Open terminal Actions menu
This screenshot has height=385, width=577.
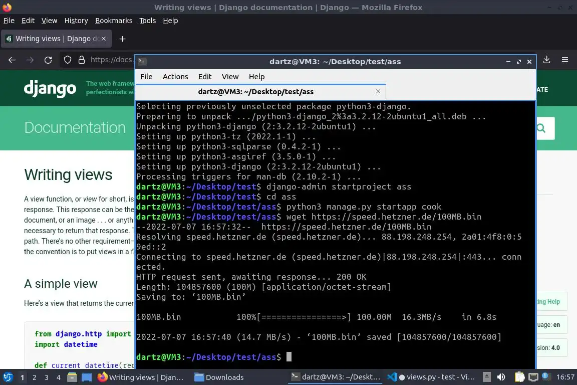click(x=175, y=77)
